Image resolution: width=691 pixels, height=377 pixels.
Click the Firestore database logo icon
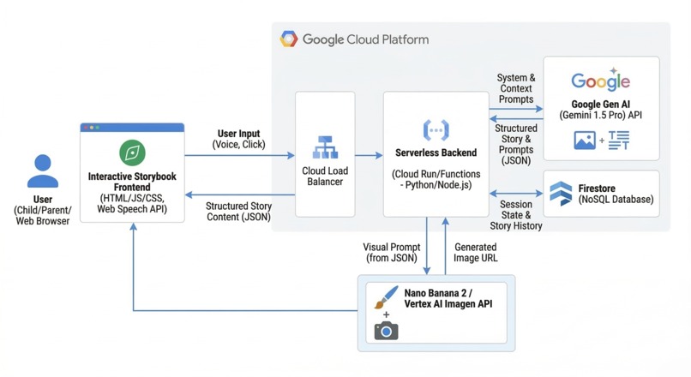coord(561,194)
